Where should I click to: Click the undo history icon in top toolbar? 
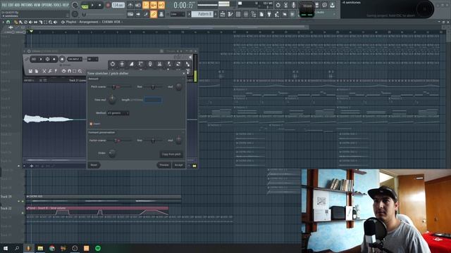[x=278, y=5]
